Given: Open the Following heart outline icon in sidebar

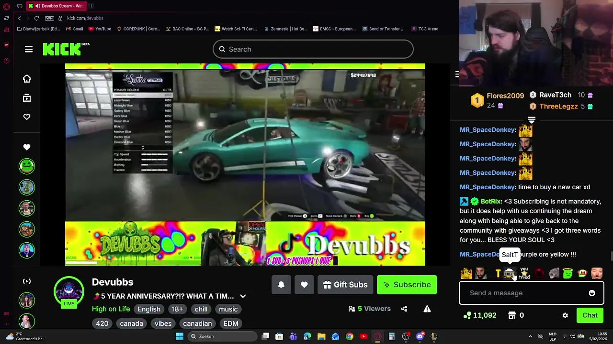Looking at the screenshot, I should pyautogui.click(x=27, y=117).
